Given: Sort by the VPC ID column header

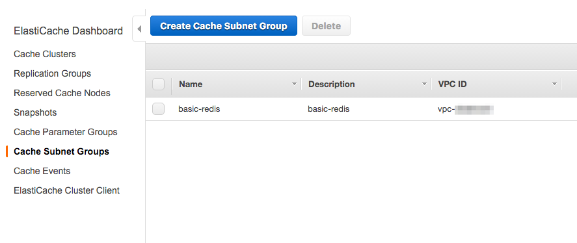Looking at the screenshot, I should [x=452, y=84].
